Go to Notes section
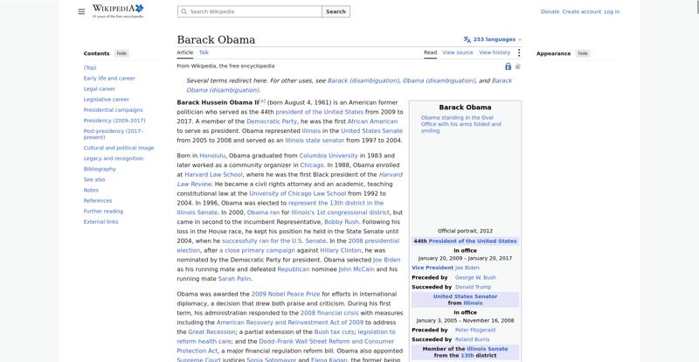The width and height of the screenshot is (699, 362). (x=91, y=190)
